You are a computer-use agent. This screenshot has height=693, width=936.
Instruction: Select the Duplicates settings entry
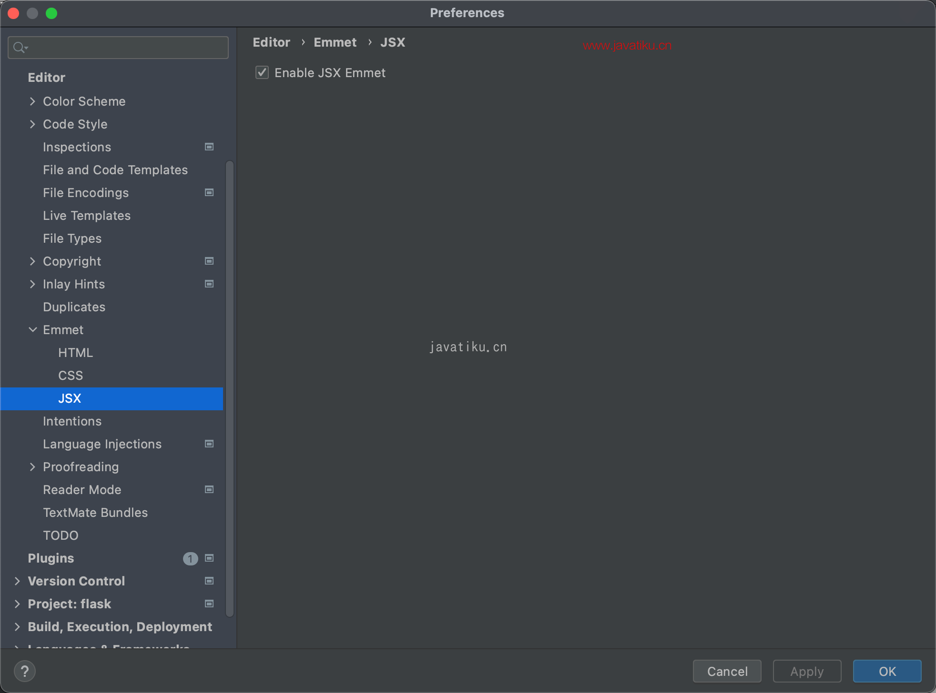point(74,307)
